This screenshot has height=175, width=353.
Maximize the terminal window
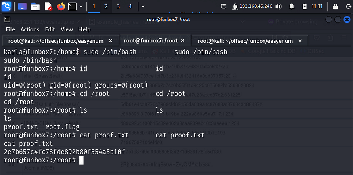point(338,20)
